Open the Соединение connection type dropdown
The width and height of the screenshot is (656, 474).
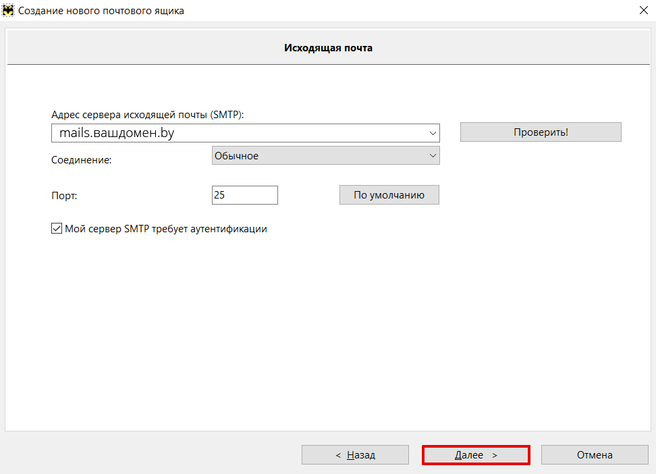pyautogui.click(x=325, y=155)
